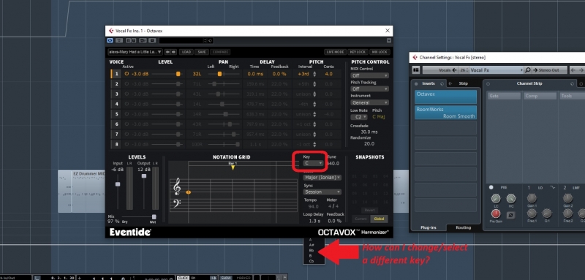The height and width of the screenshot is (280, 585).
Task: Select previous preset with left arrow
Action: coord(167,52)
